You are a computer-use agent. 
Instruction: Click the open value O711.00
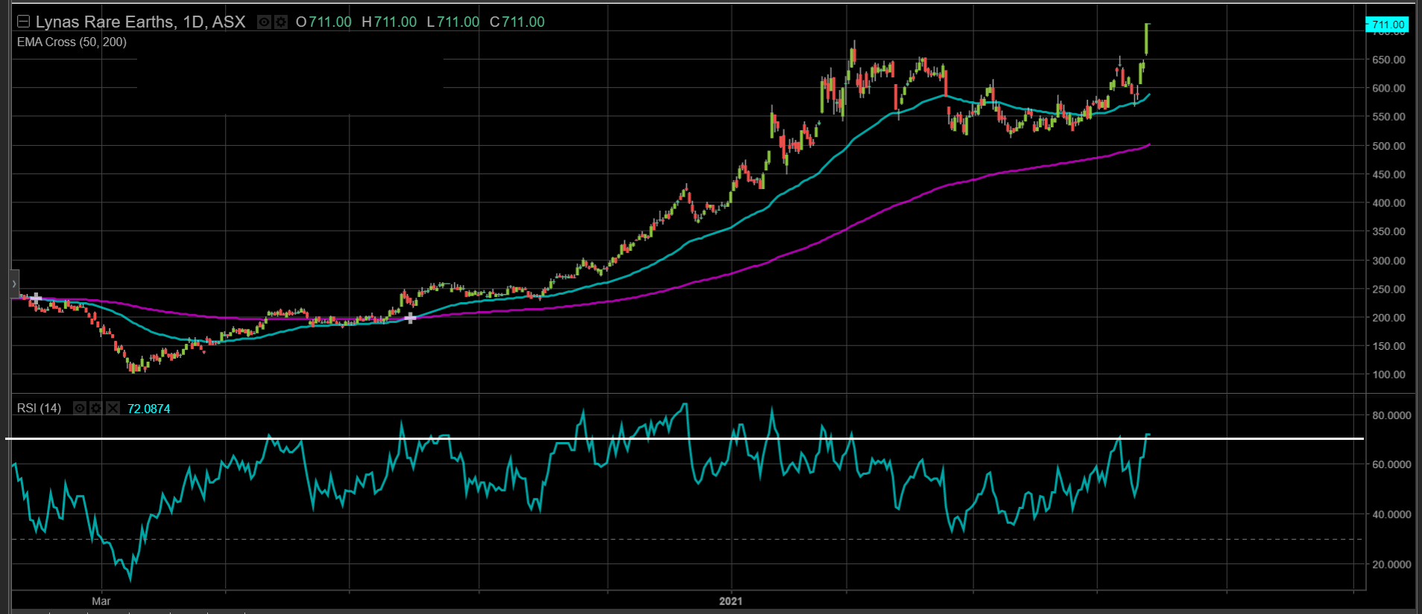coord(323,22)
